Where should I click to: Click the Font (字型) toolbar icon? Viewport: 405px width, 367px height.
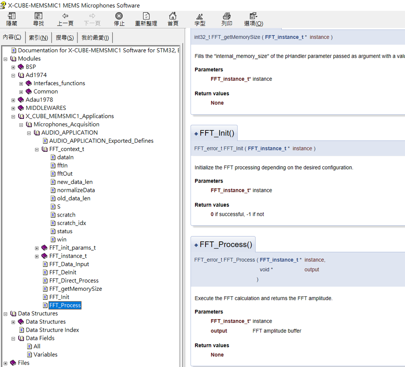199,16
